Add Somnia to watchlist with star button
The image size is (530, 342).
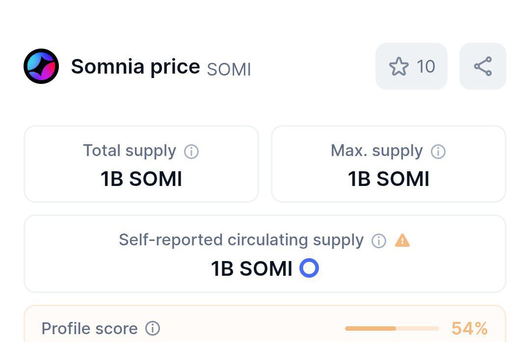411,66
